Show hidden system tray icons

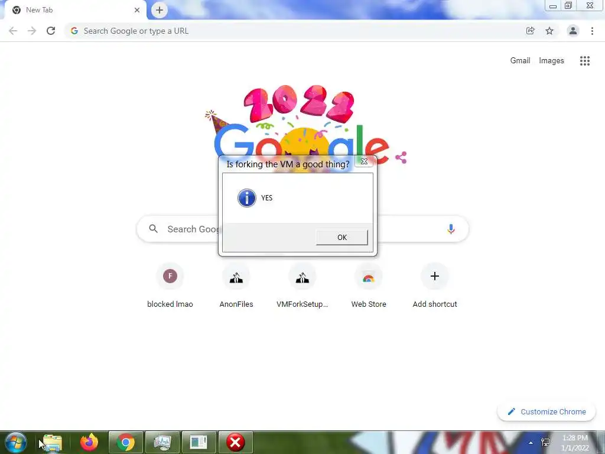[531, 443]
